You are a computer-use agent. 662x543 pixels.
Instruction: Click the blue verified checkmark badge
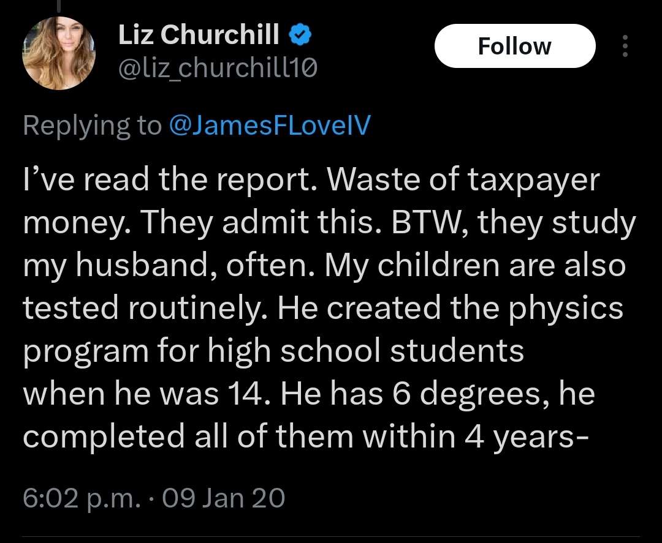coord(300,35)
